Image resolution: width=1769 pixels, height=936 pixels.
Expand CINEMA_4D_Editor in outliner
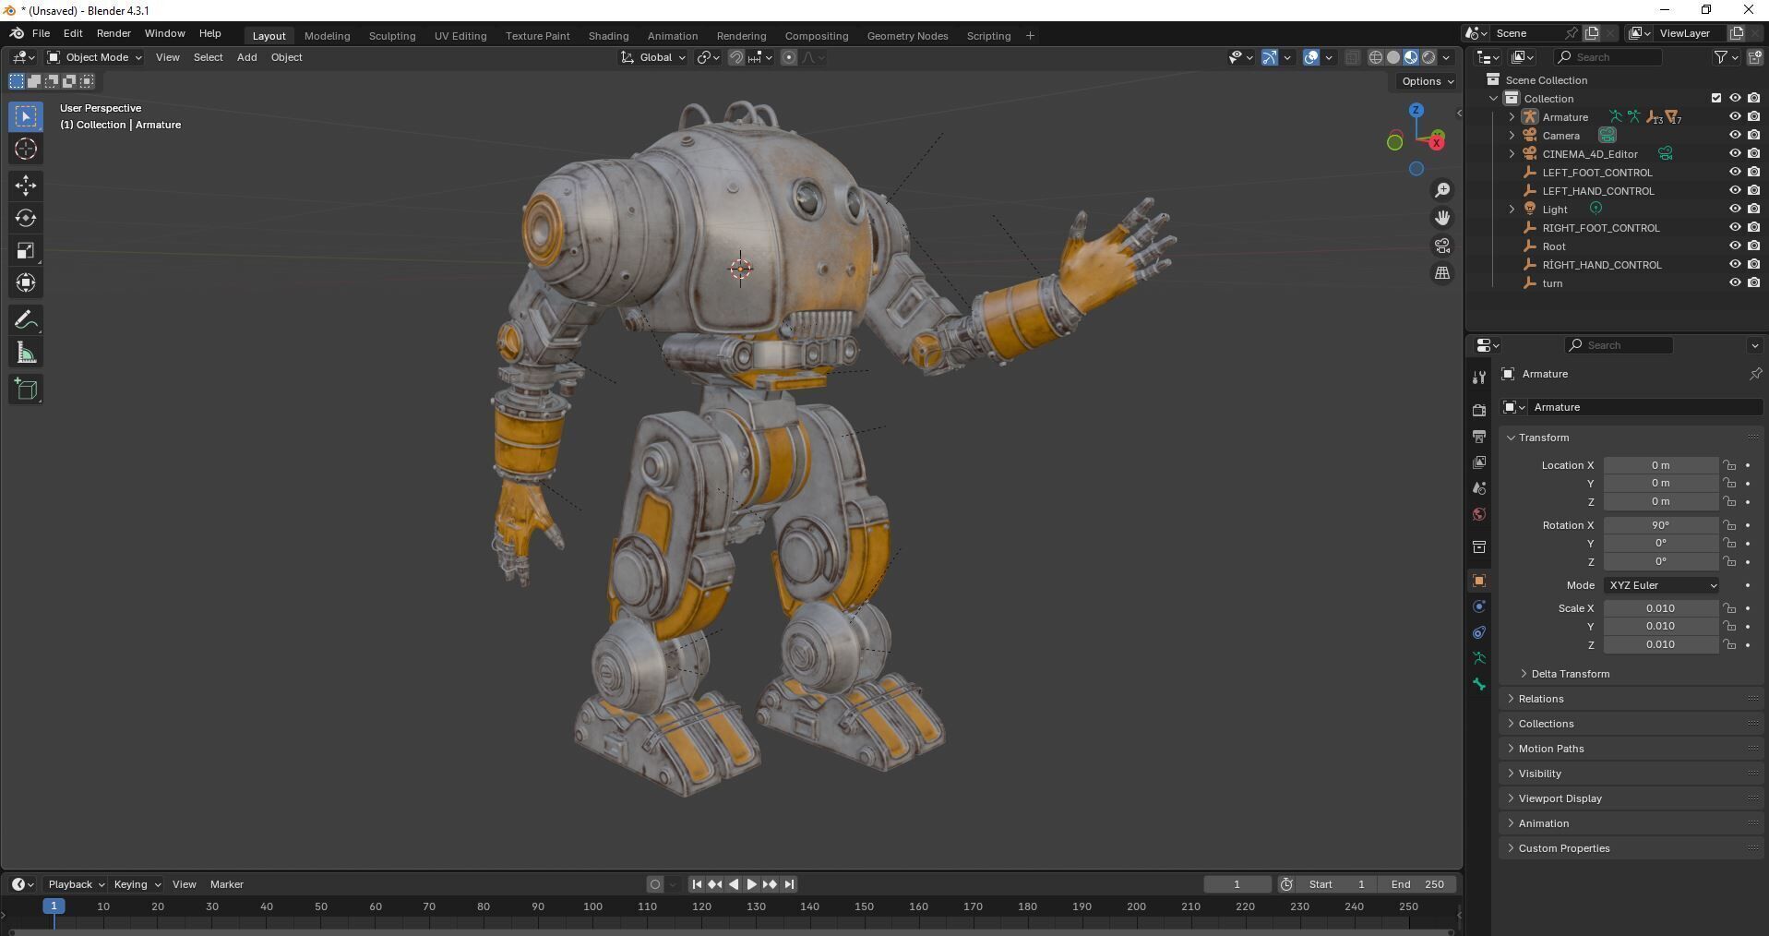coord(1512,154)
